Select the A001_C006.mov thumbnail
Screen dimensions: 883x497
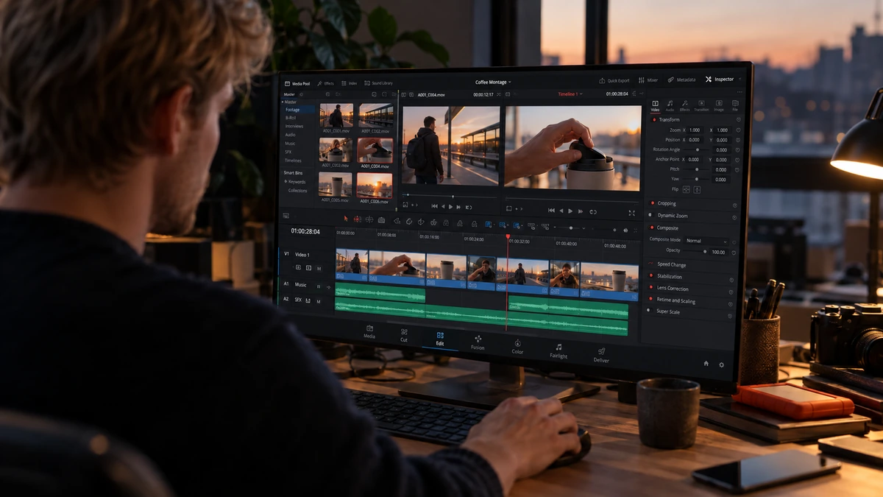[375, 185]
